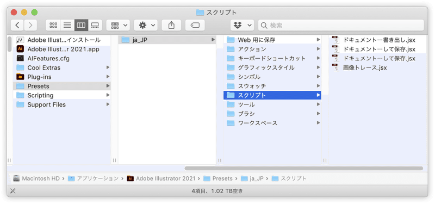
Task: Expand the ワークスペース folder arrow
Action: click(x=318, y=123)
